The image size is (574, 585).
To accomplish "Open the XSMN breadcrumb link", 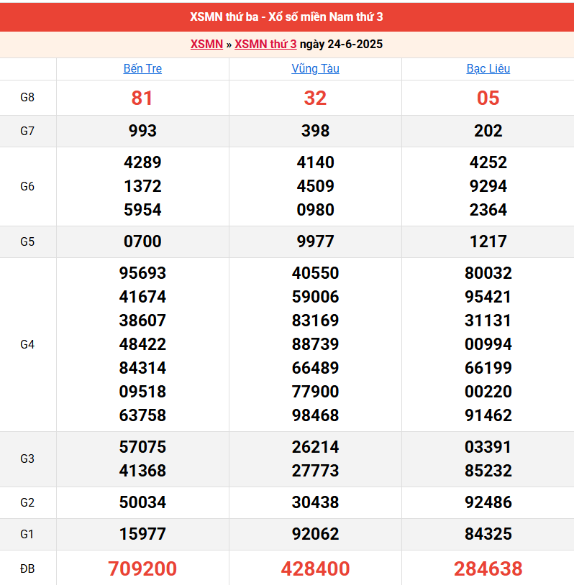I will tap(206, 44).
